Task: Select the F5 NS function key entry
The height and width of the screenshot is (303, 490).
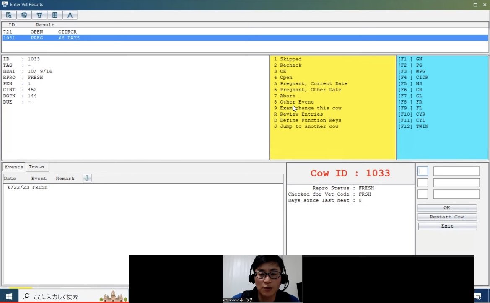Action: pos(410,83)
